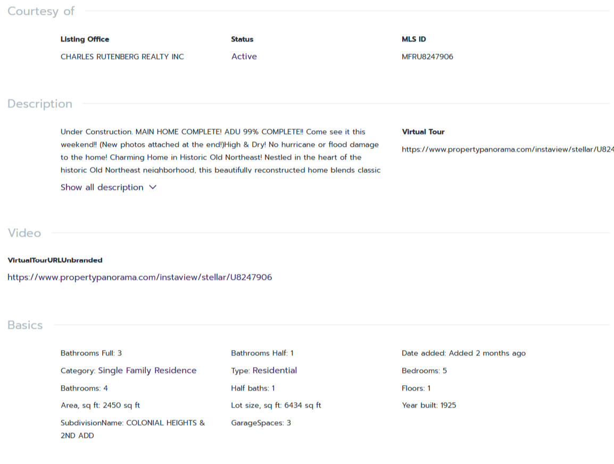The height and width of the screenshot is (464, 614).
Task: Click the Area 2450 sq ft entry
Action: click(x=100, y=405)
